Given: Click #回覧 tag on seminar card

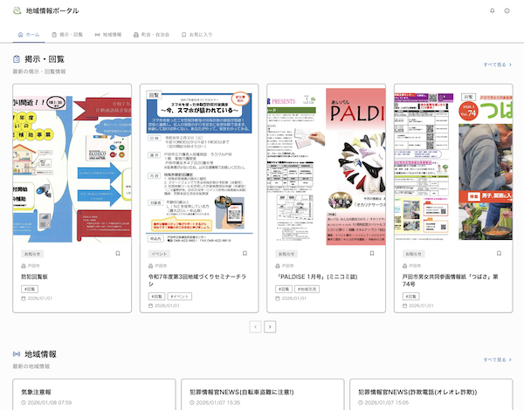Looking at the screenshot, I should tap(156, 297).
